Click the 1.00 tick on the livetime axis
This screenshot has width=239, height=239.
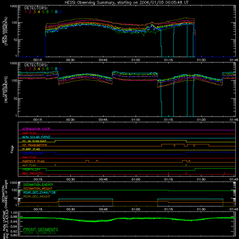(x=14, y=213)
